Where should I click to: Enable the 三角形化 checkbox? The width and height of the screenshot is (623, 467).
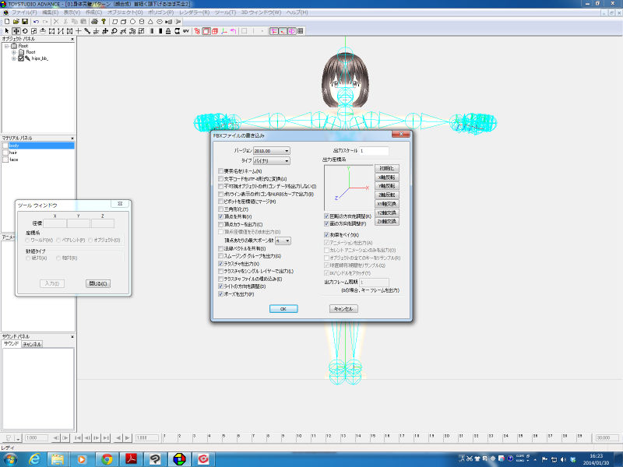221,209
